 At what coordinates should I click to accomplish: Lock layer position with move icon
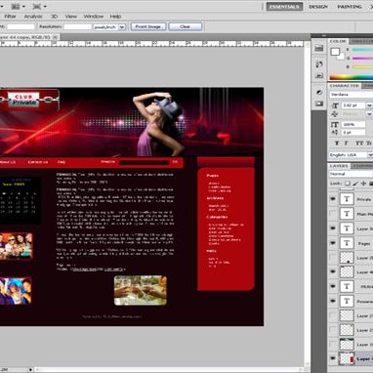[363, 184]
